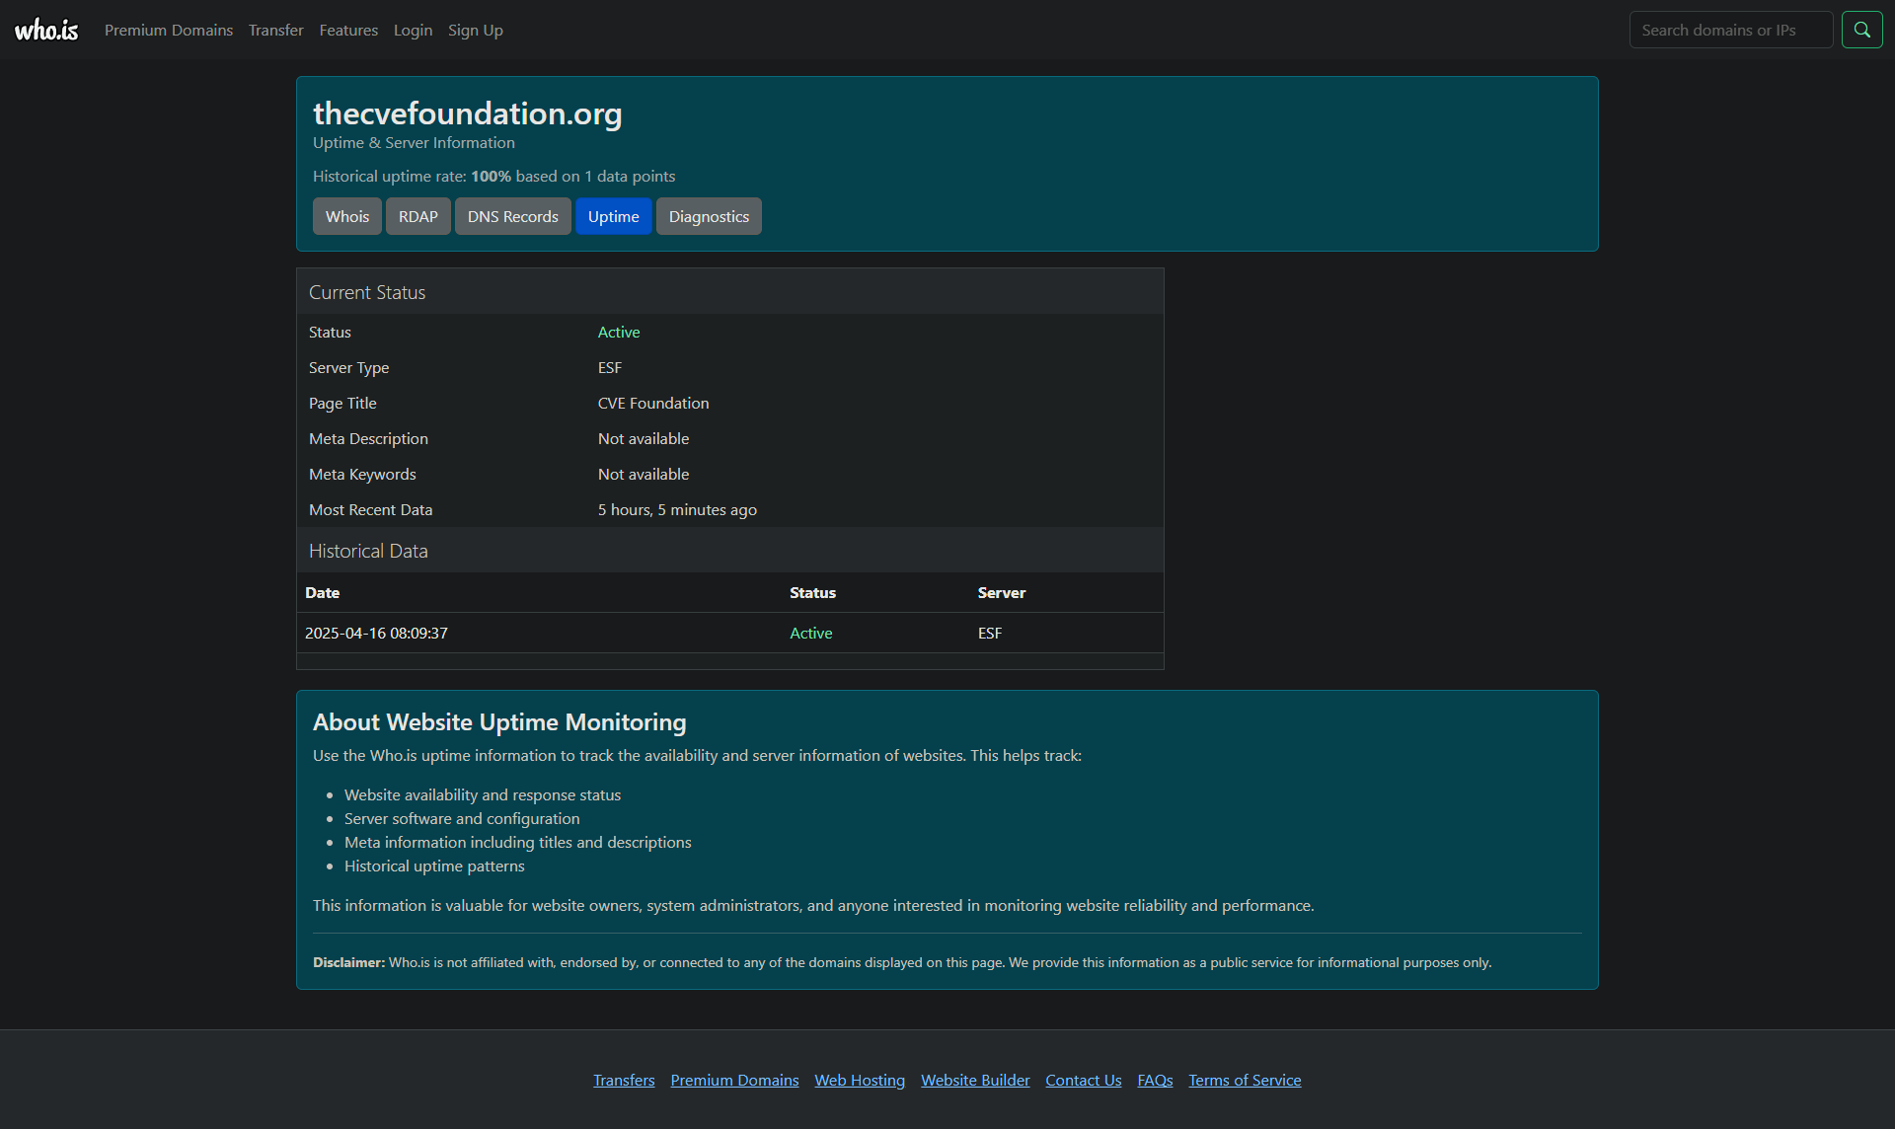Open the Transfer navigation link
The height and width of the screenshot is (1129, 1895).
tap(275, 30)
